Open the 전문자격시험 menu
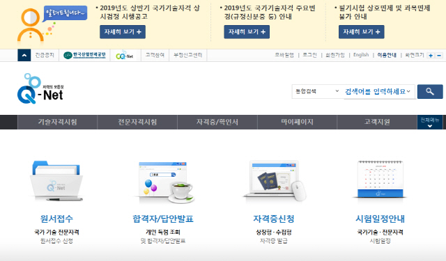This screenshot has width=446, height=261. coord(137,122)
